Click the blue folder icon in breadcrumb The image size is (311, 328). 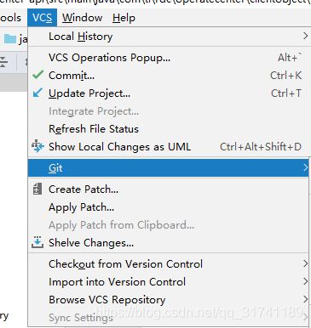[x=10, y=38]
